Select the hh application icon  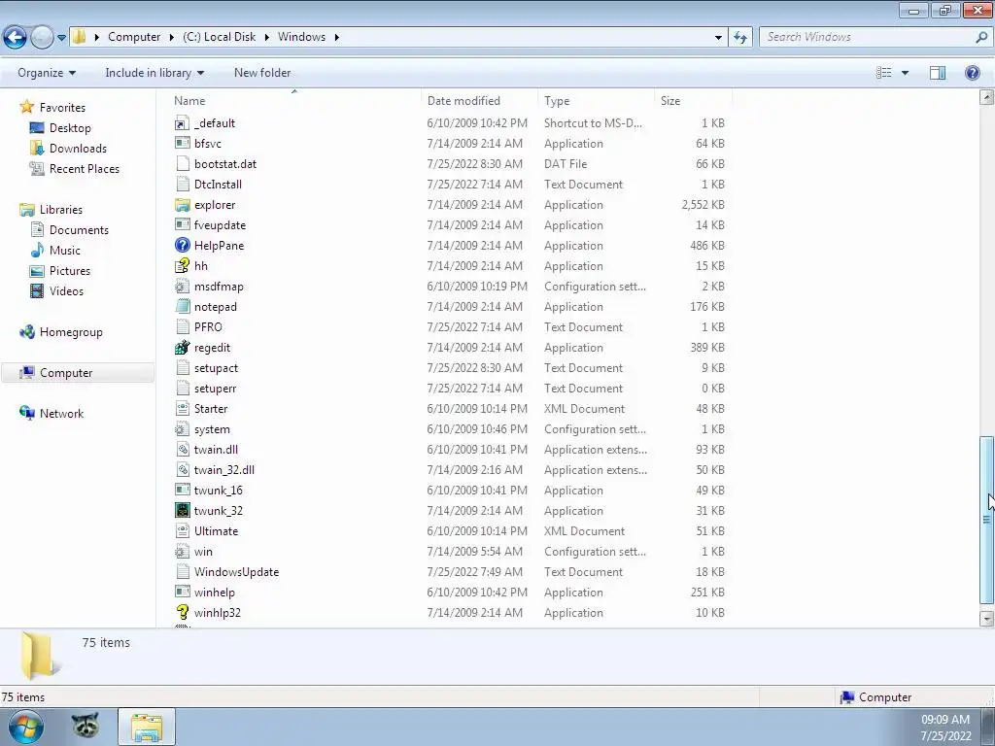(x=182, y=266)
